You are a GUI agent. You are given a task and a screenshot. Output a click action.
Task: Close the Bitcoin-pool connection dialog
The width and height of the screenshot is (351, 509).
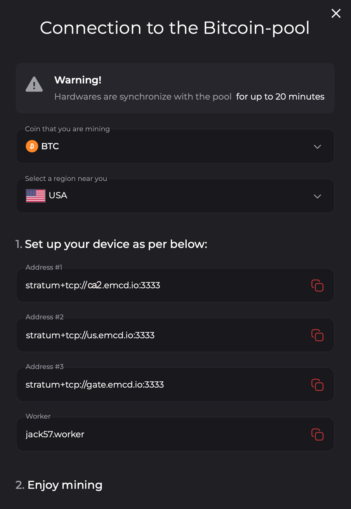(x=336, y=13)
